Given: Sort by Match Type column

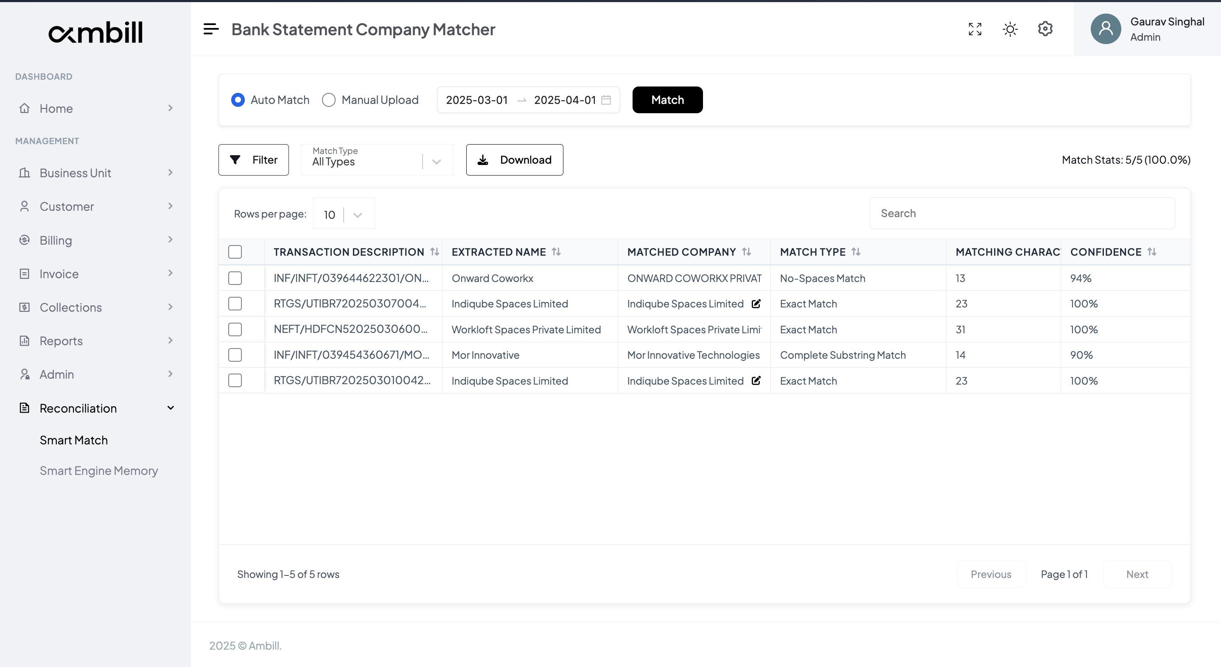Looking at the screenshot, I should tap(856, 252).
